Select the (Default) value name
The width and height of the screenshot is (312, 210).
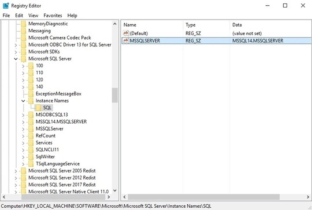pos(139,33)
